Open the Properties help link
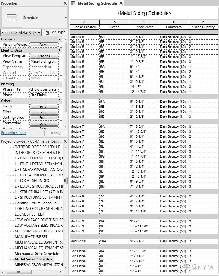This screenshot has width=219, height=276. point(13,133)
